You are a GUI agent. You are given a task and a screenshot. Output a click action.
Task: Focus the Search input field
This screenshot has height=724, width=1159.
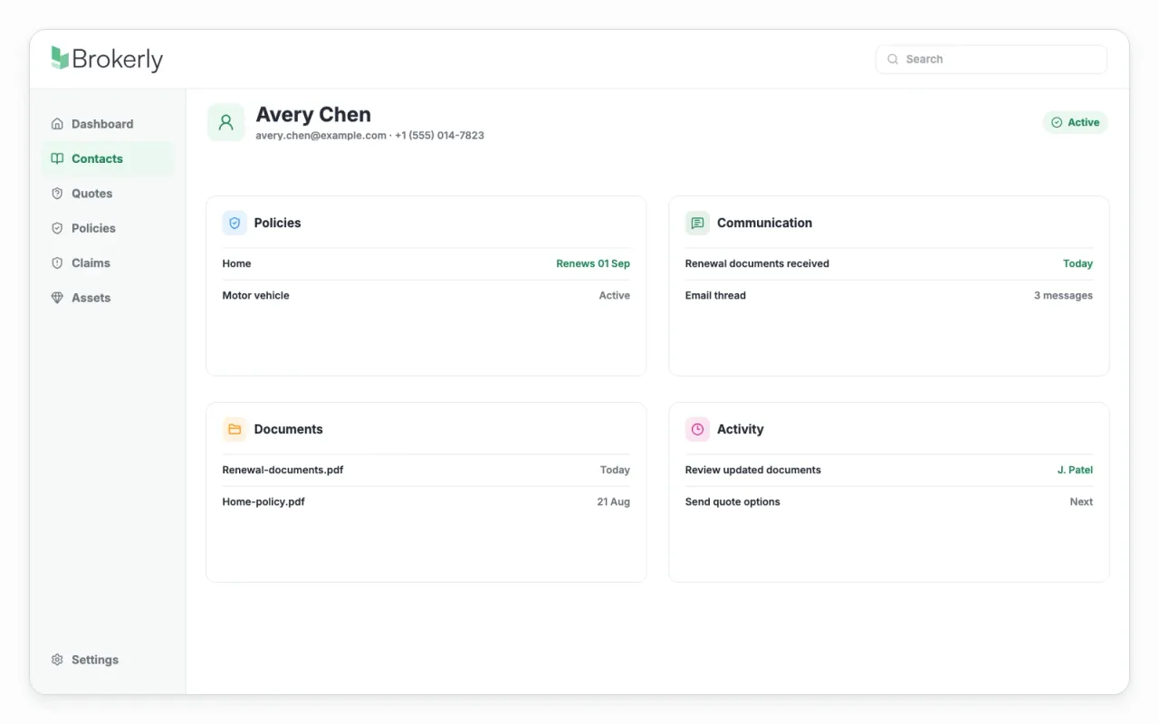[991, 59]
